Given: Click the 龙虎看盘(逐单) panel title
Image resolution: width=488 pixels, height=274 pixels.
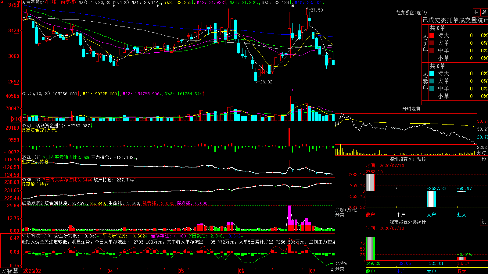Looking at the screenshot, I should 411,12.
